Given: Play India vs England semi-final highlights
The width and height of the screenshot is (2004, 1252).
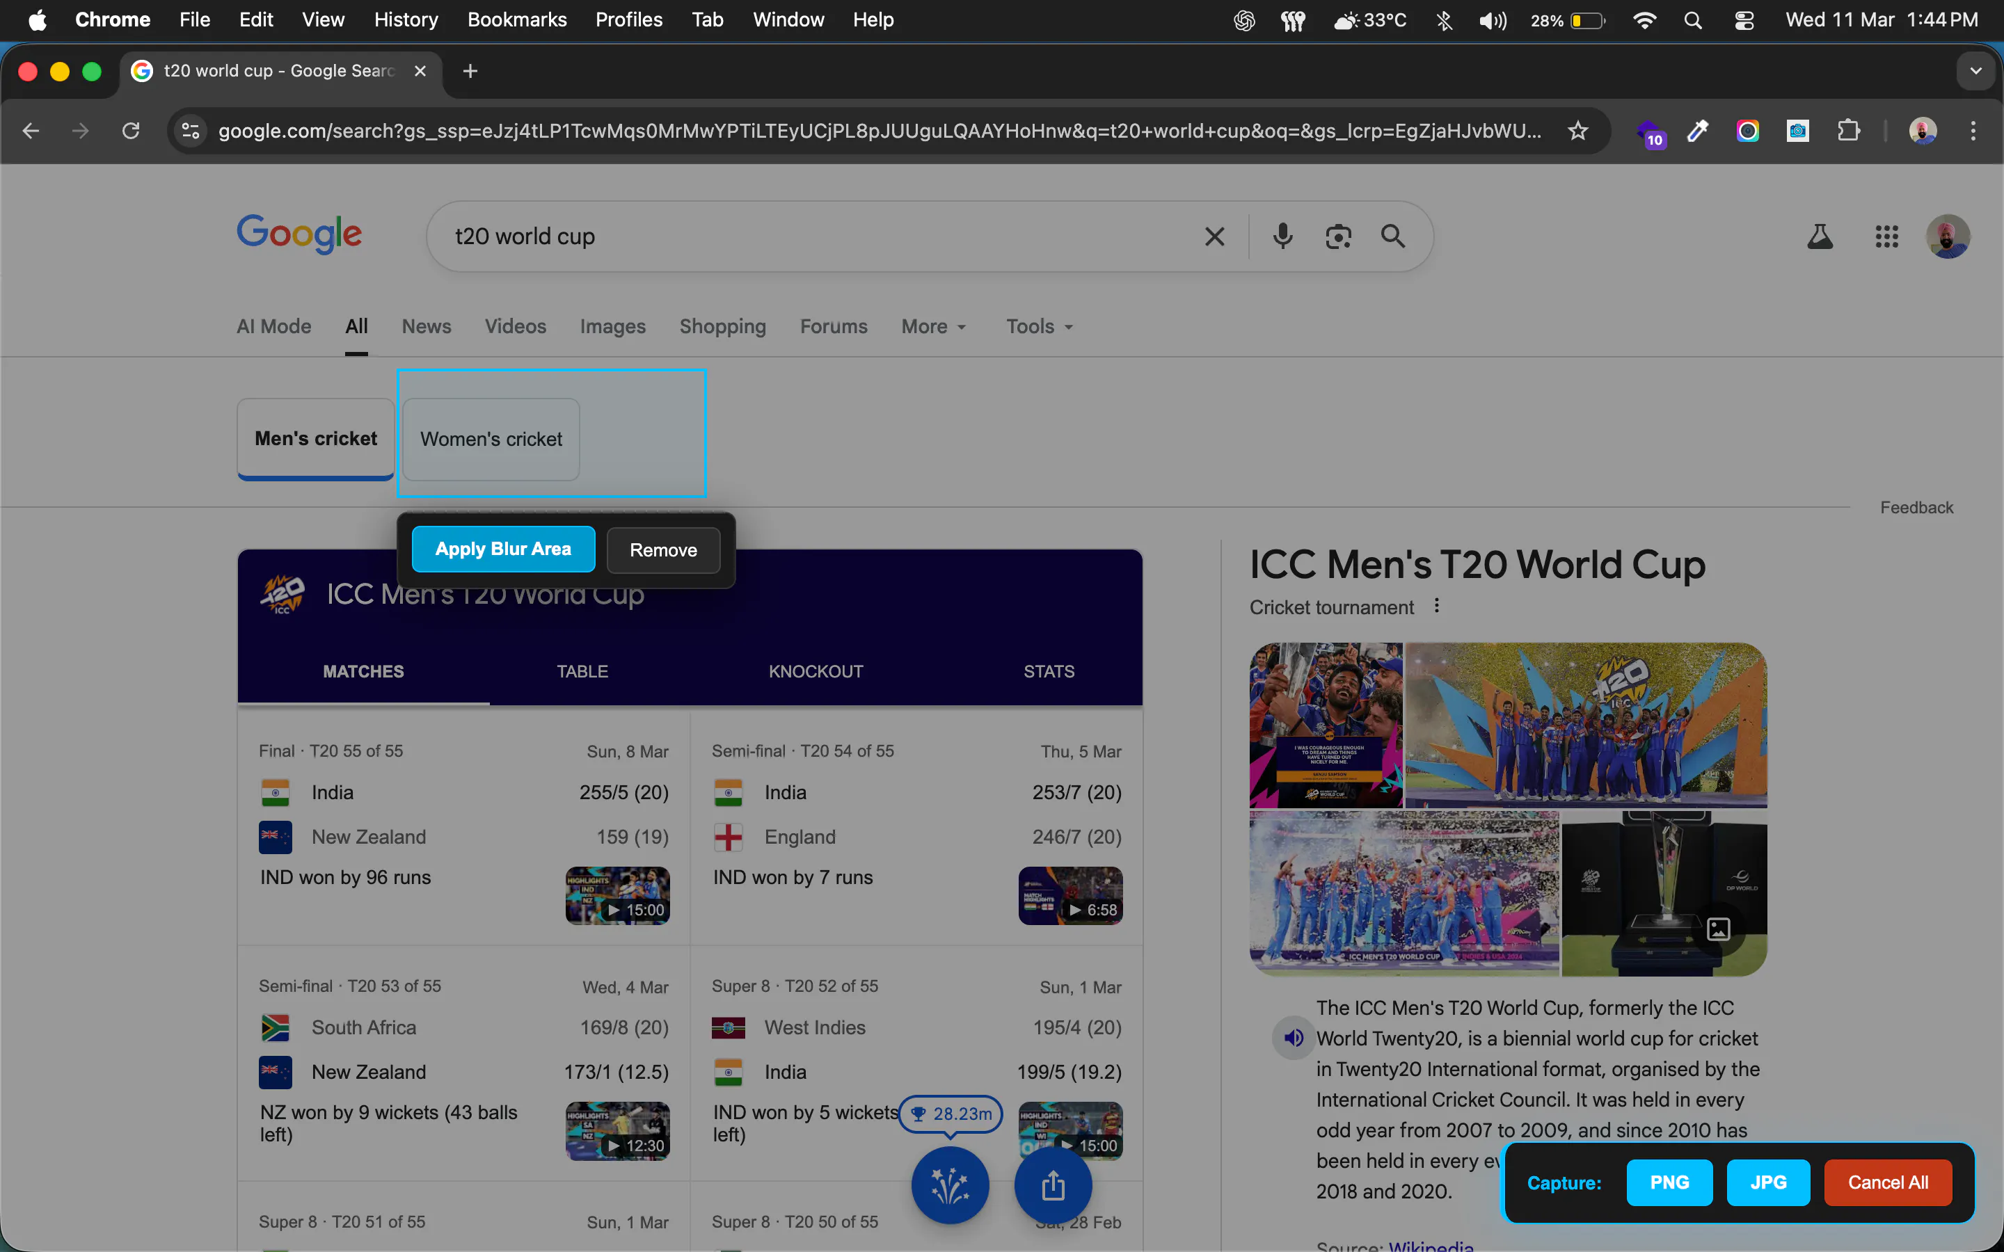Looking at the screenshot, I should 1070,896.
